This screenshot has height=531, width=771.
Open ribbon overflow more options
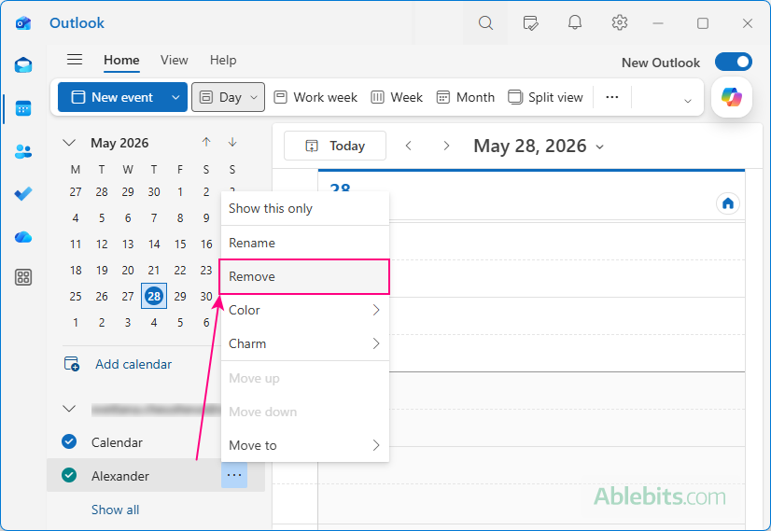tap(612, 97)
